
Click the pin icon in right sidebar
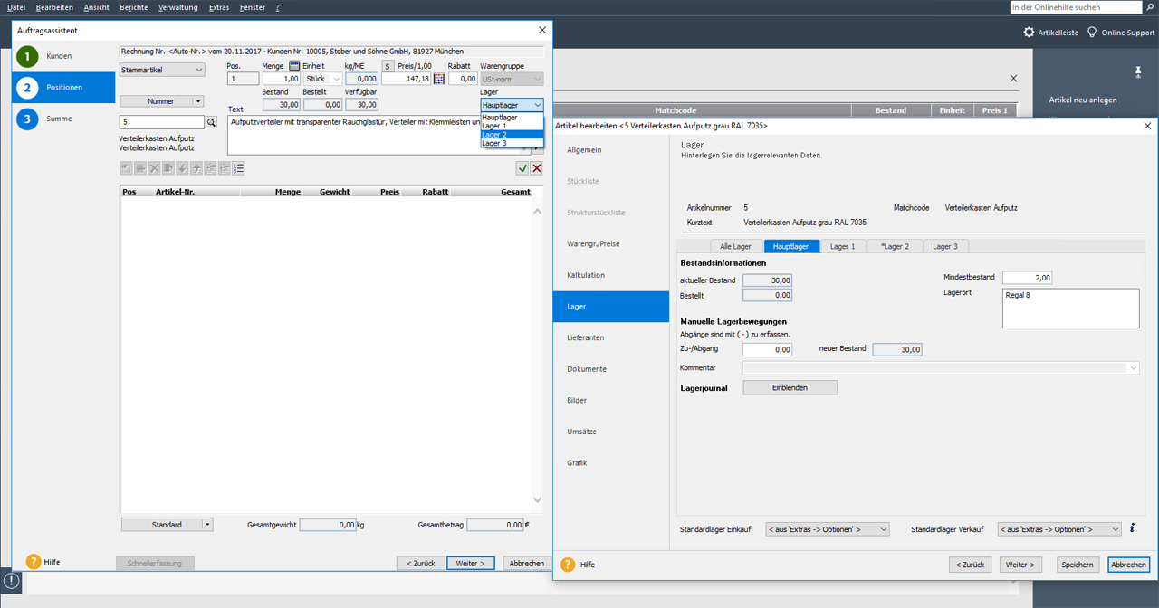tap(1138, 72)
